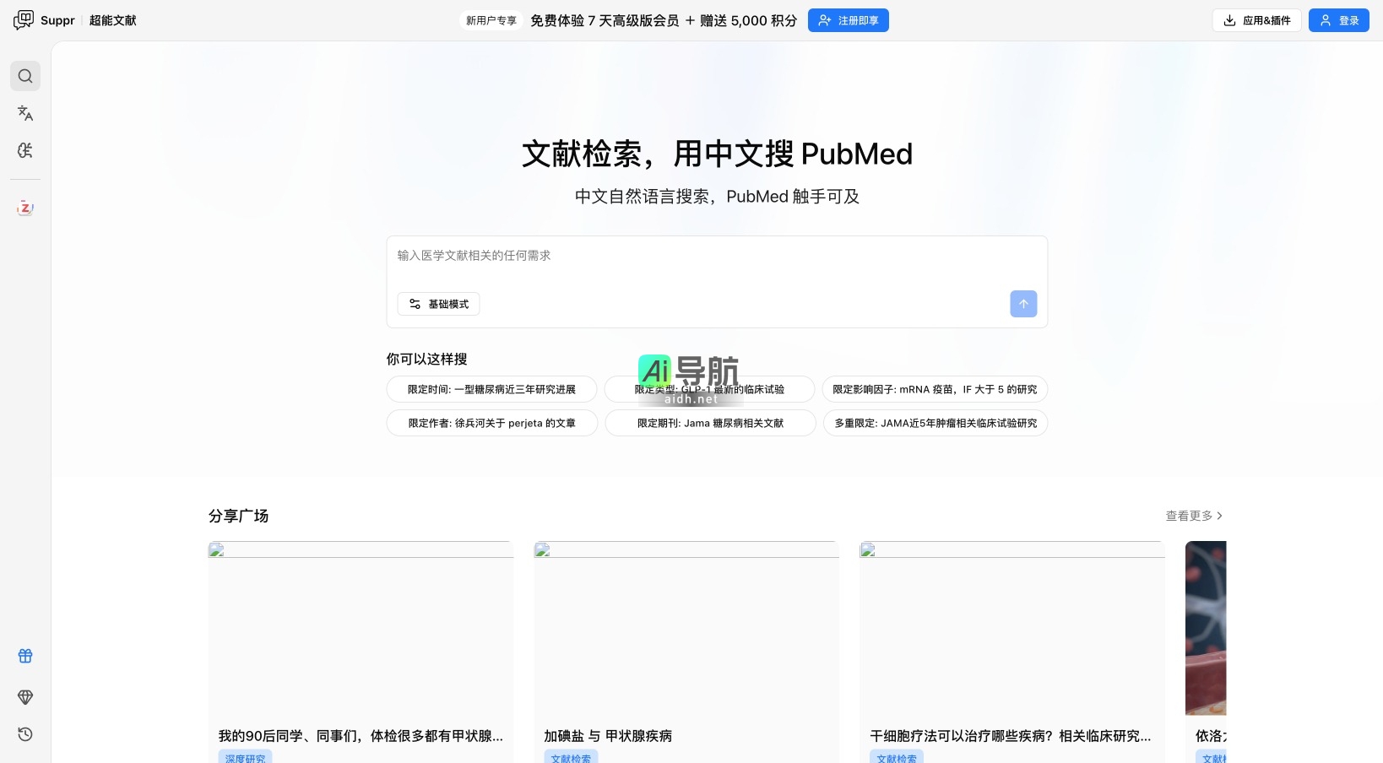Click the 注册即享 register button
Viewport: 1383px width, 763px height.
(x=848, y=20)
